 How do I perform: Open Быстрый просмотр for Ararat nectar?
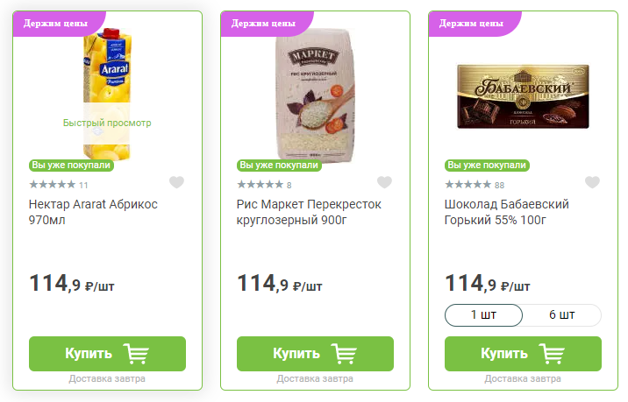coord(107,123)
